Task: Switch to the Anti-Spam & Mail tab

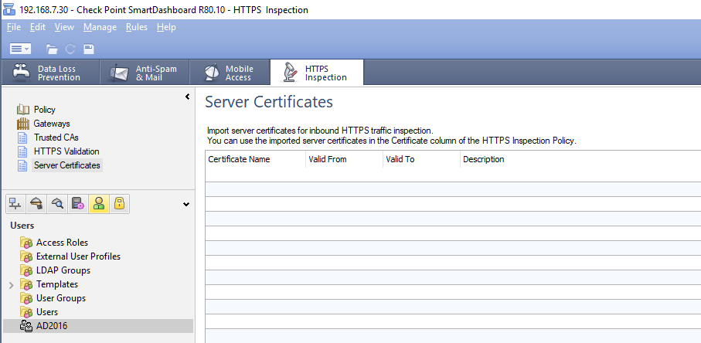Action: (145, 73)
